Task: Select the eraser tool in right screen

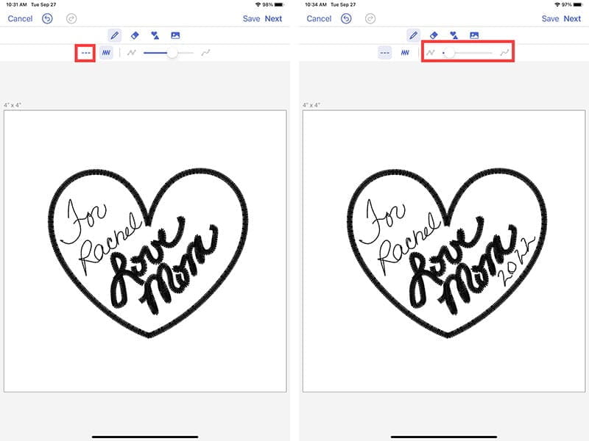Action: (x=434, y=35)
